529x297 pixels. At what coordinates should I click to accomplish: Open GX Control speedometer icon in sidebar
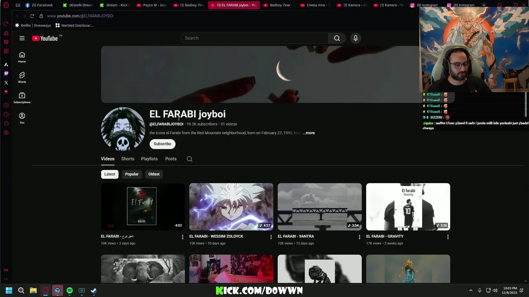point(6,24)
